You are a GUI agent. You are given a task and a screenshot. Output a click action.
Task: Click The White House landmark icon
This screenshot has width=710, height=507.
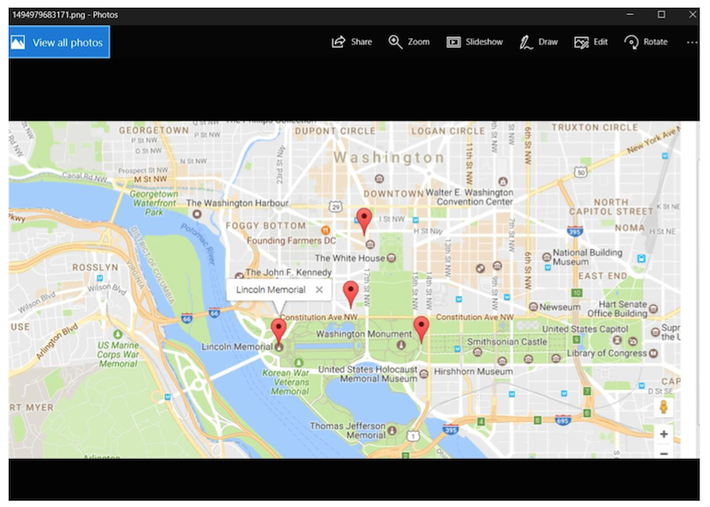click(391, 257)
